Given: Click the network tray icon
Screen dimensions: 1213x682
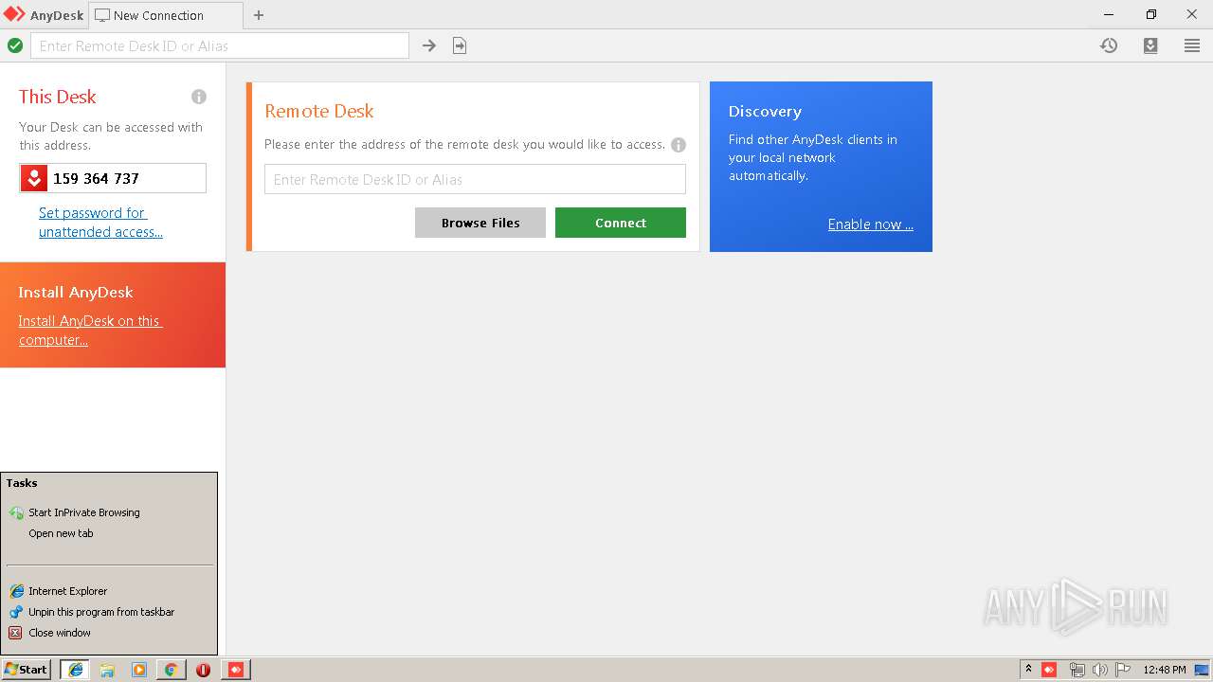Looking at the screenshot, I should point(1077,670).
